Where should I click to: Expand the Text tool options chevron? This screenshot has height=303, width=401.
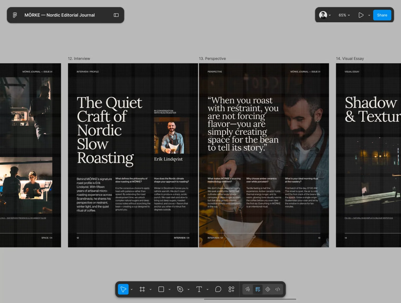click(208, 290)
